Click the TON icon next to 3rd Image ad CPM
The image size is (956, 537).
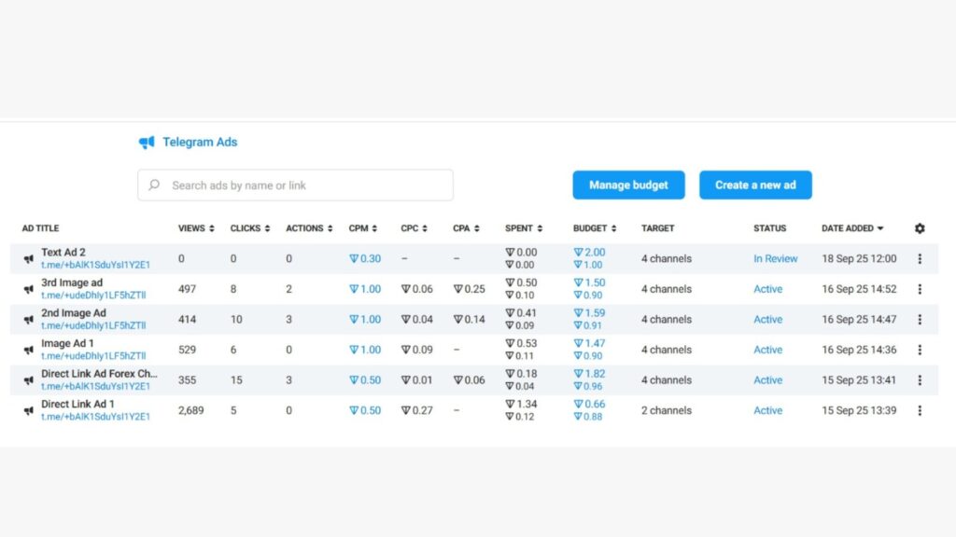pyautogui.click(x=355, y=289)
